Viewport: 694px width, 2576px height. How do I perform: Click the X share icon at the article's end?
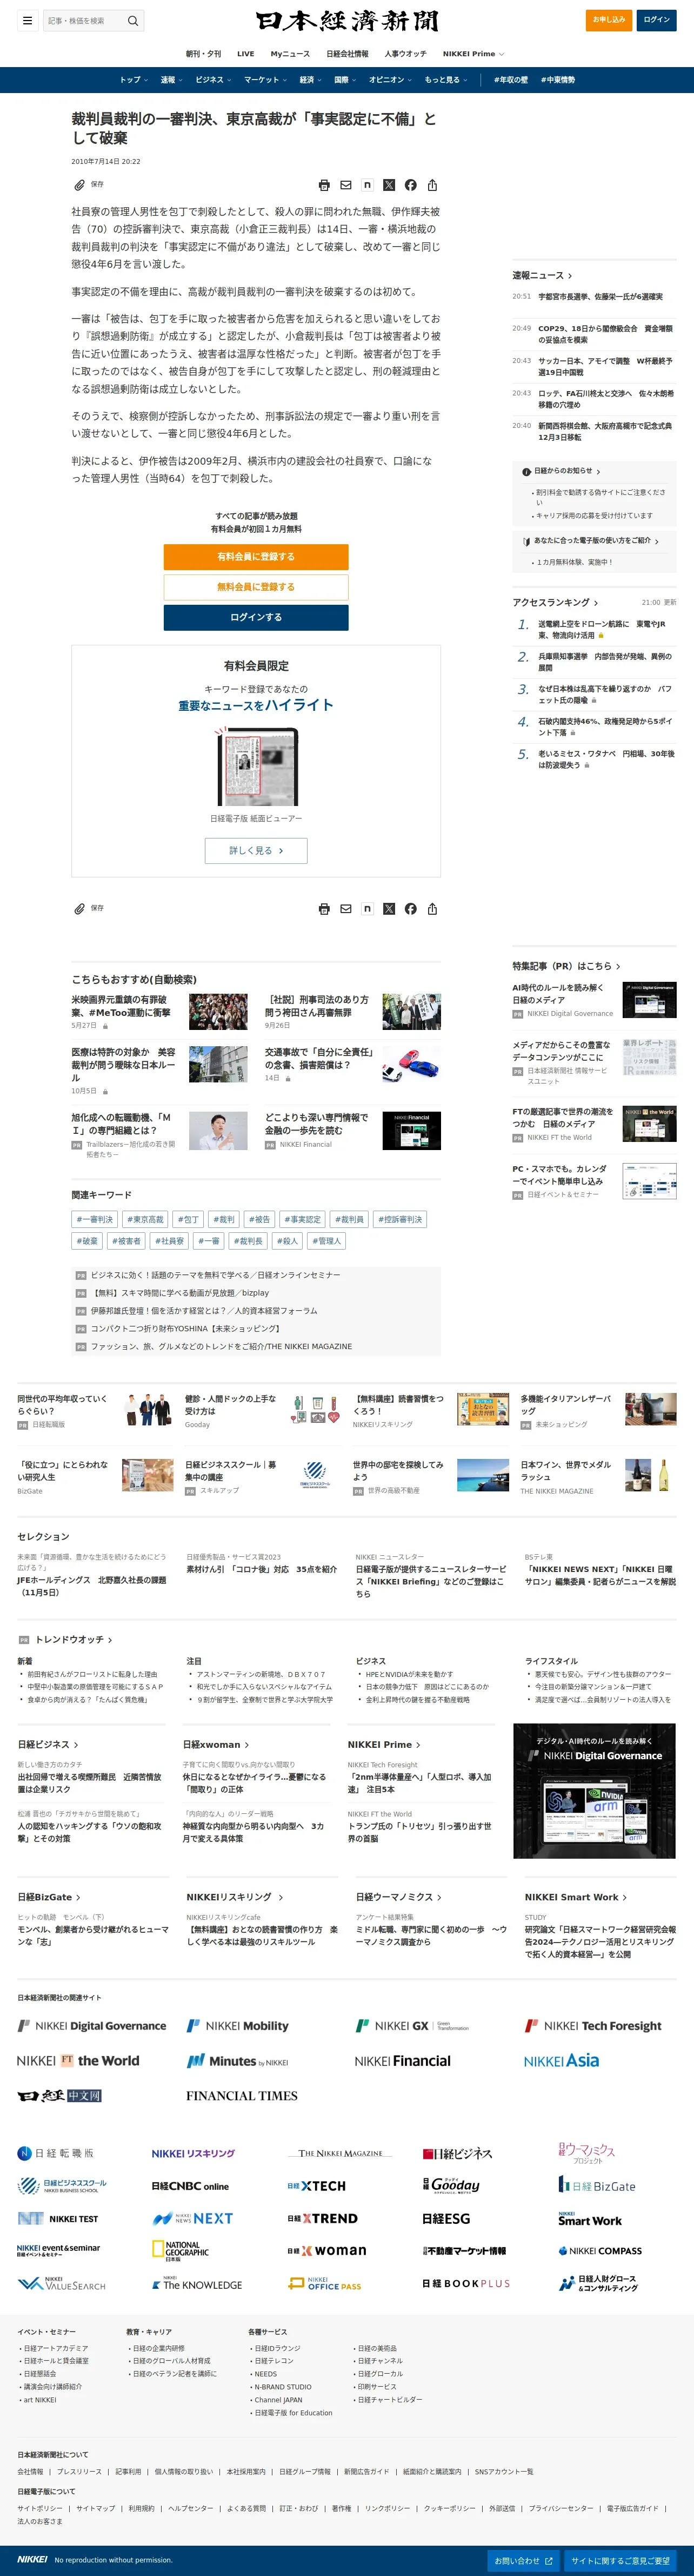(x=390, y=909)
